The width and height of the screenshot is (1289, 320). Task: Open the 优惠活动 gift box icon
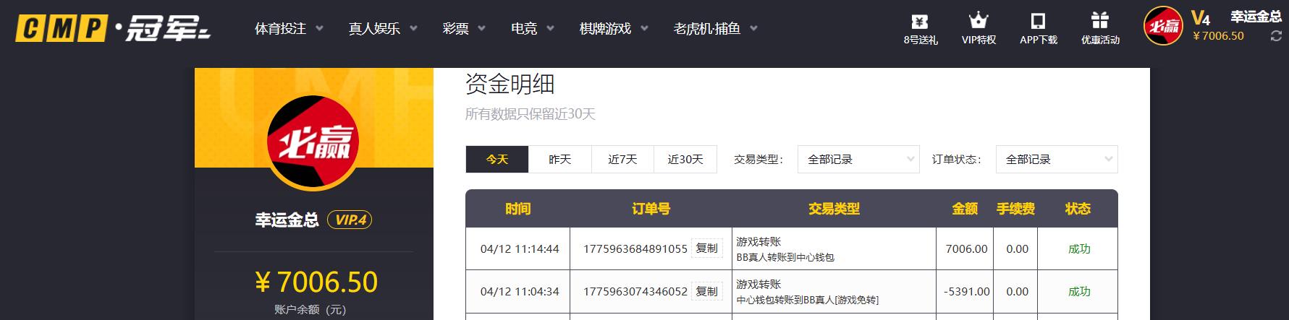(1100, 22)
